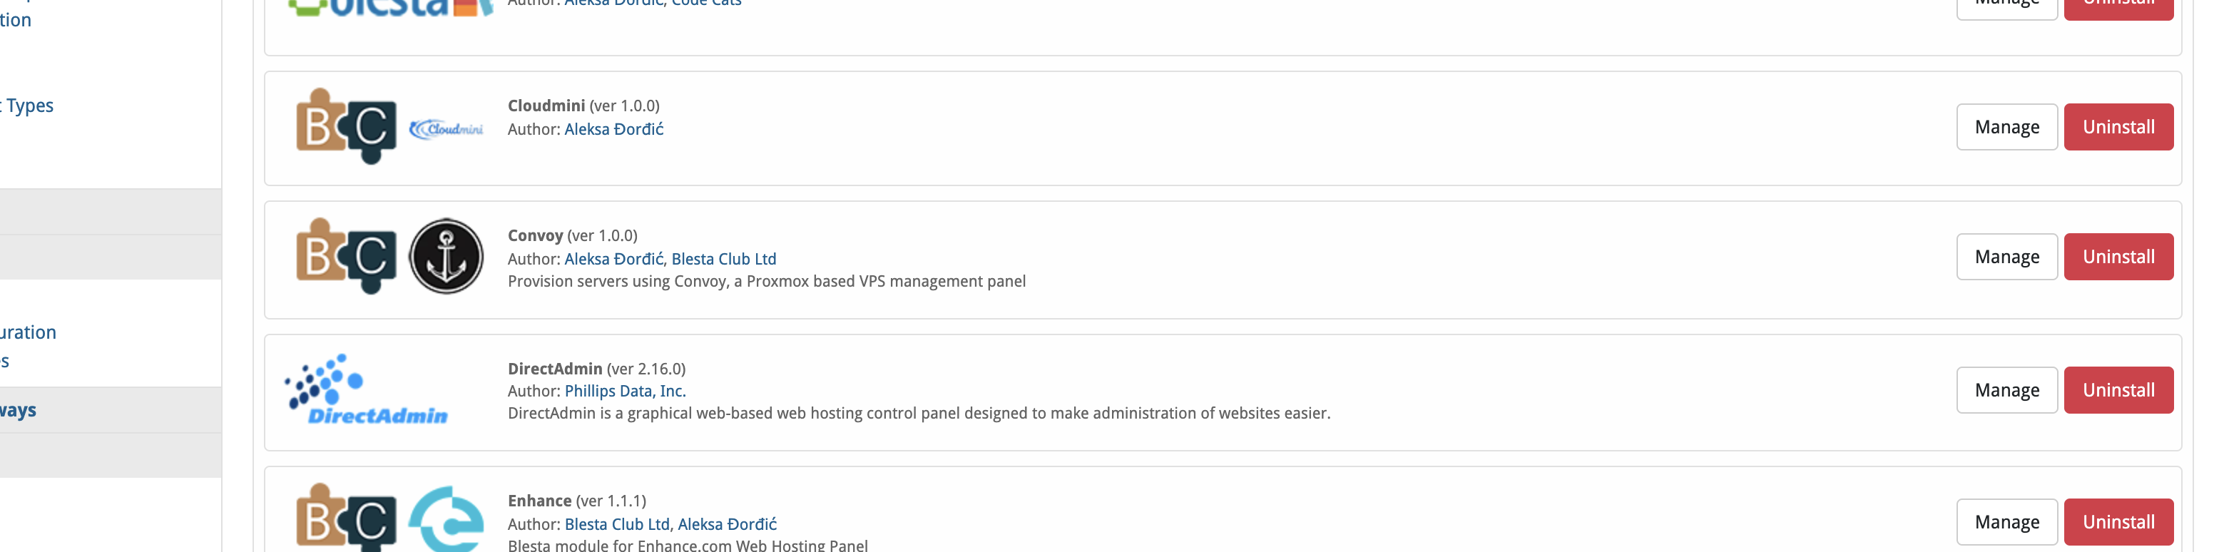Image resolution: width=2214 pixels, height=552 pixels.
Task: Open Blesta Club Ltd link under Convoy
Action: click(724, 260)
